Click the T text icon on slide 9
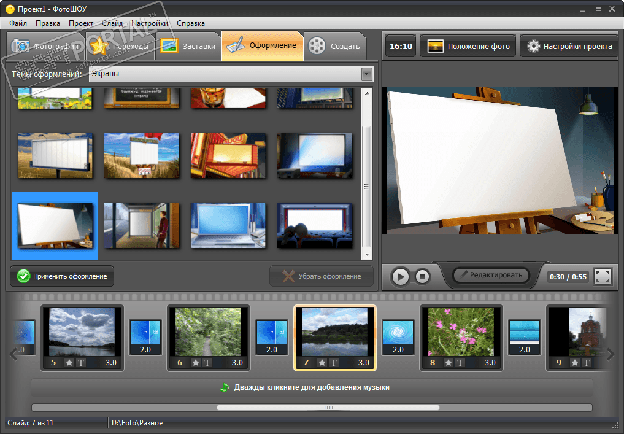The height and width of the screenshot is (434, 624). click(x=586, y=362)
